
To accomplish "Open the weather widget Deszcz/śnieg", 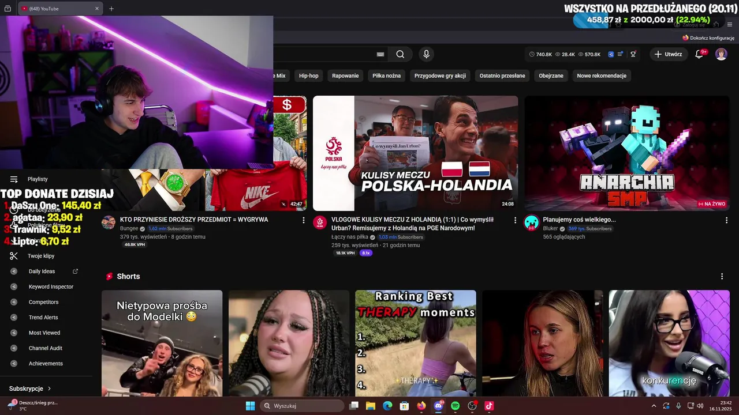I will (x=32, y=406).
